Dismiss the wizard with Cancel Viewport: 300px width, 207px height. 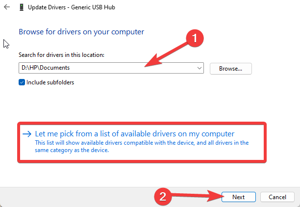tap(277, 197)
